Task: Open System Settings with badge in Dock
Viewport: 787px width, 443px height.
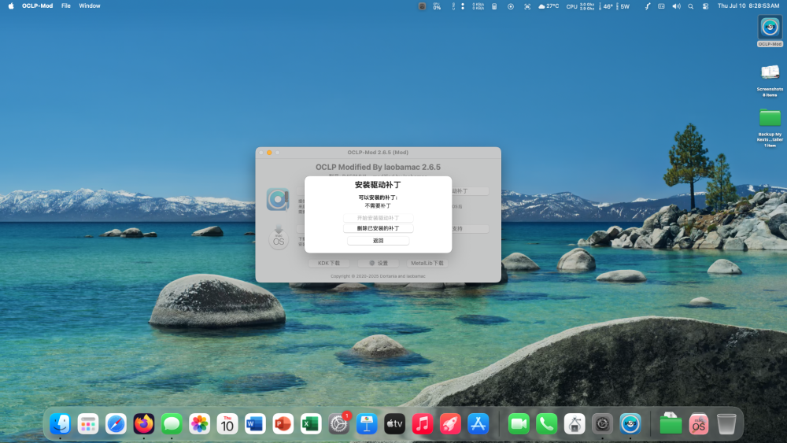Action: coord(338,424)
